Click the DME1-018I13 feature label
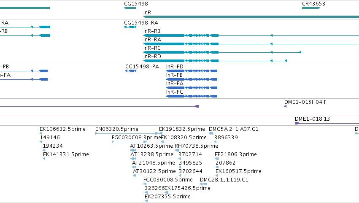Image resolution: width=359 pixels, height=203 pixels. 312,119
